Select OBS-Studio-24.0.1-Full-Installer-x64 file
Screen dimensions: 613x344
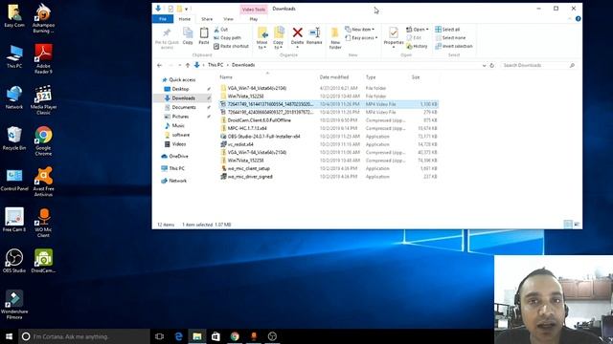coord(263,137)
